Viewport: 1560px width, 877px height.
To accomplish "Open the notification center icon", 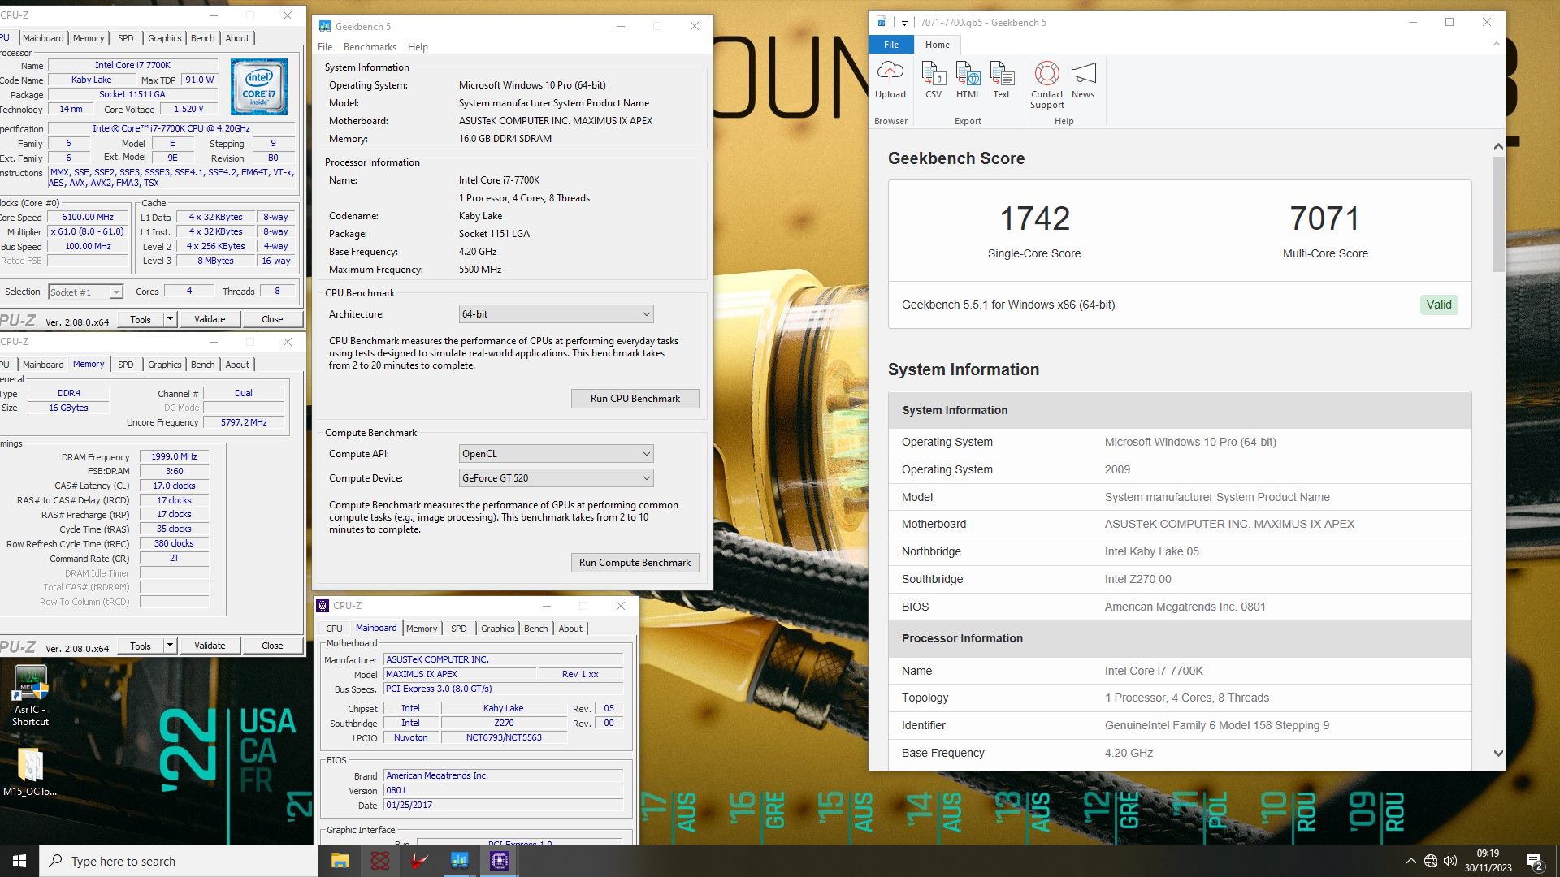I will click(x=1535, y=861).
